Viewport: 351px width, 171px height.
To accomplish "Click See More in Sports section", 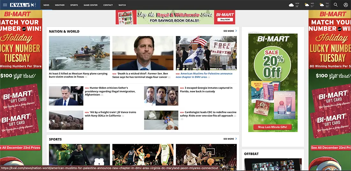I will point(228,139).
